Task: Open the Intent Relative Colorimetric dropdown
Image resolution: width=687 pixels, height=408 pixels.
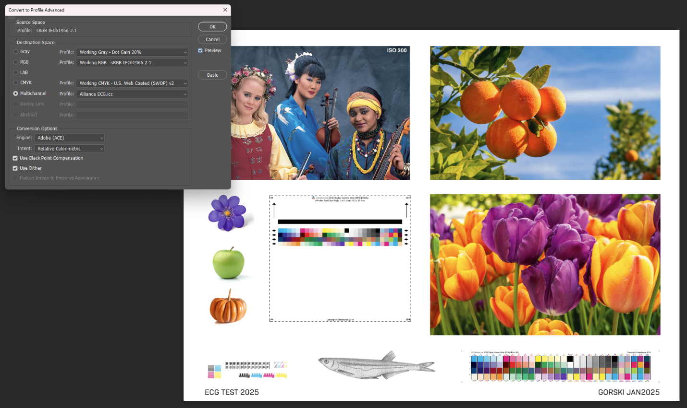Action: (70, 149)
